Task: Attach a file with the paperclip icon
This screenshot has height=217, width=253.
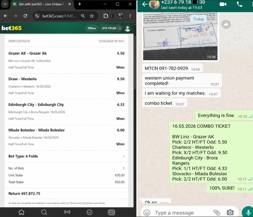Action: click(217, 213)
